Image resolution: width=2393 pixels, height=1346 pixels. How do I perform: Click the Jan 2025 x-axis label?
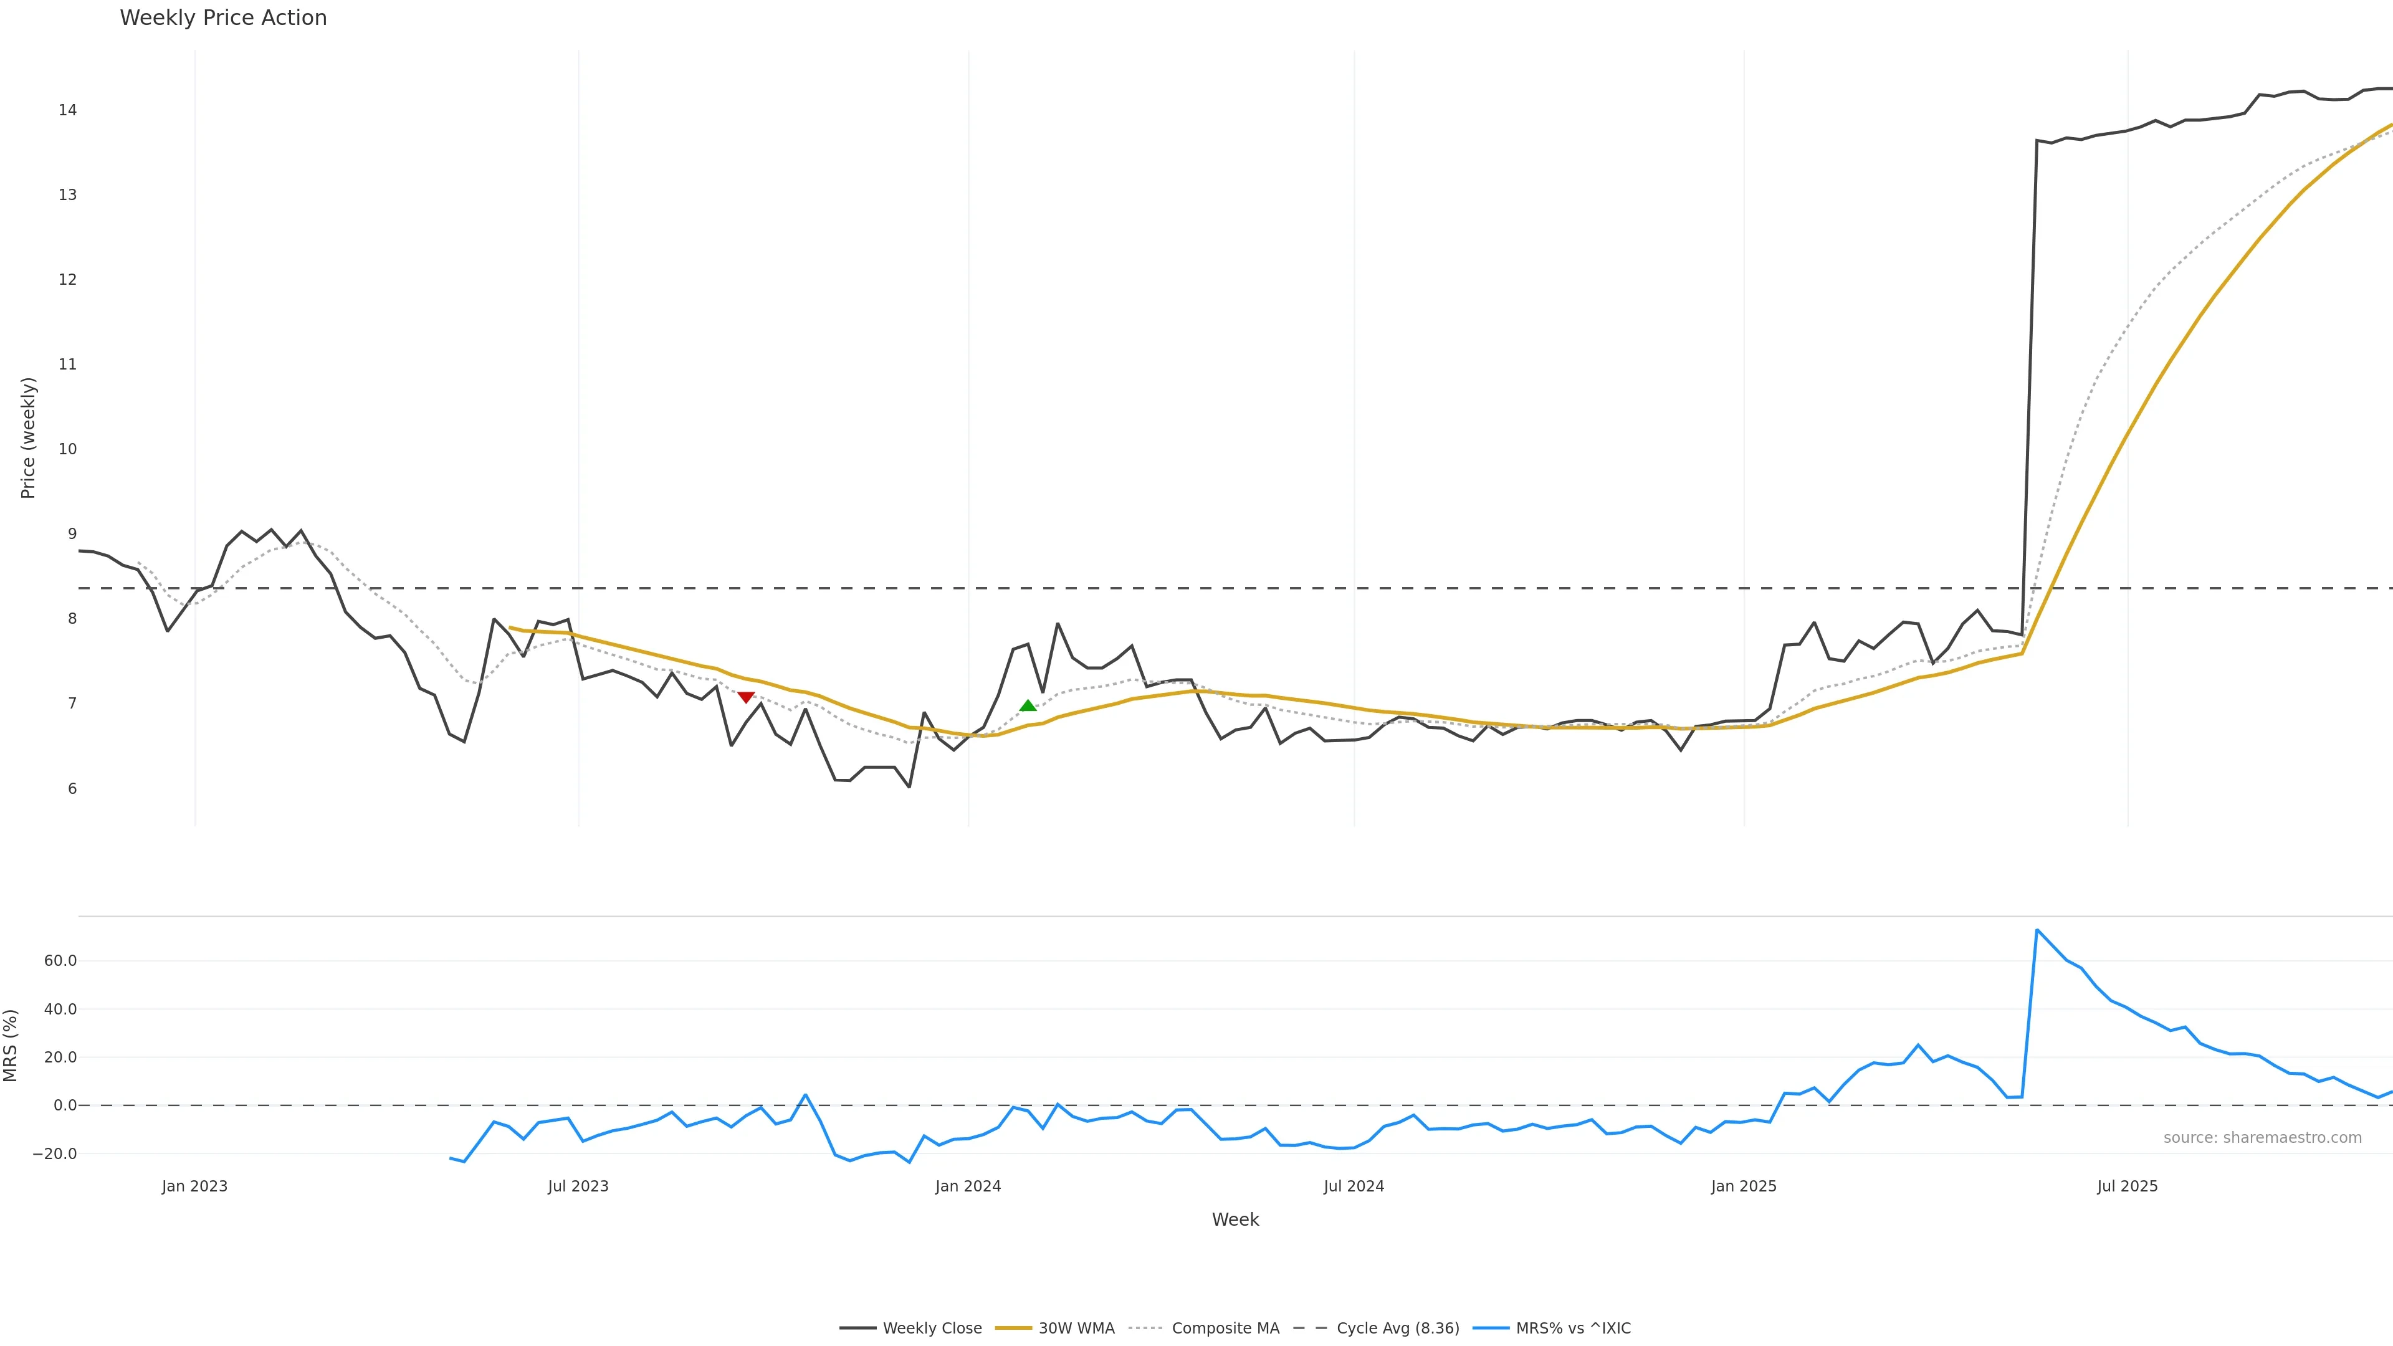[1744, 1186]
